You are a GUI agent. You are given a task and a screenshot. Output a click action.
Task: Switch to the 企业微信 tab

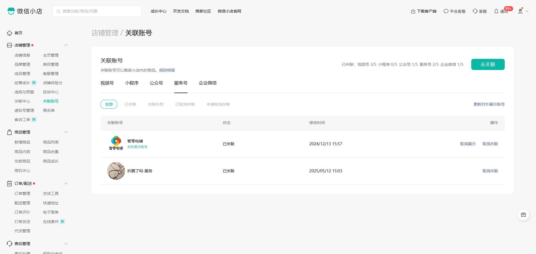tap(208, 83)
